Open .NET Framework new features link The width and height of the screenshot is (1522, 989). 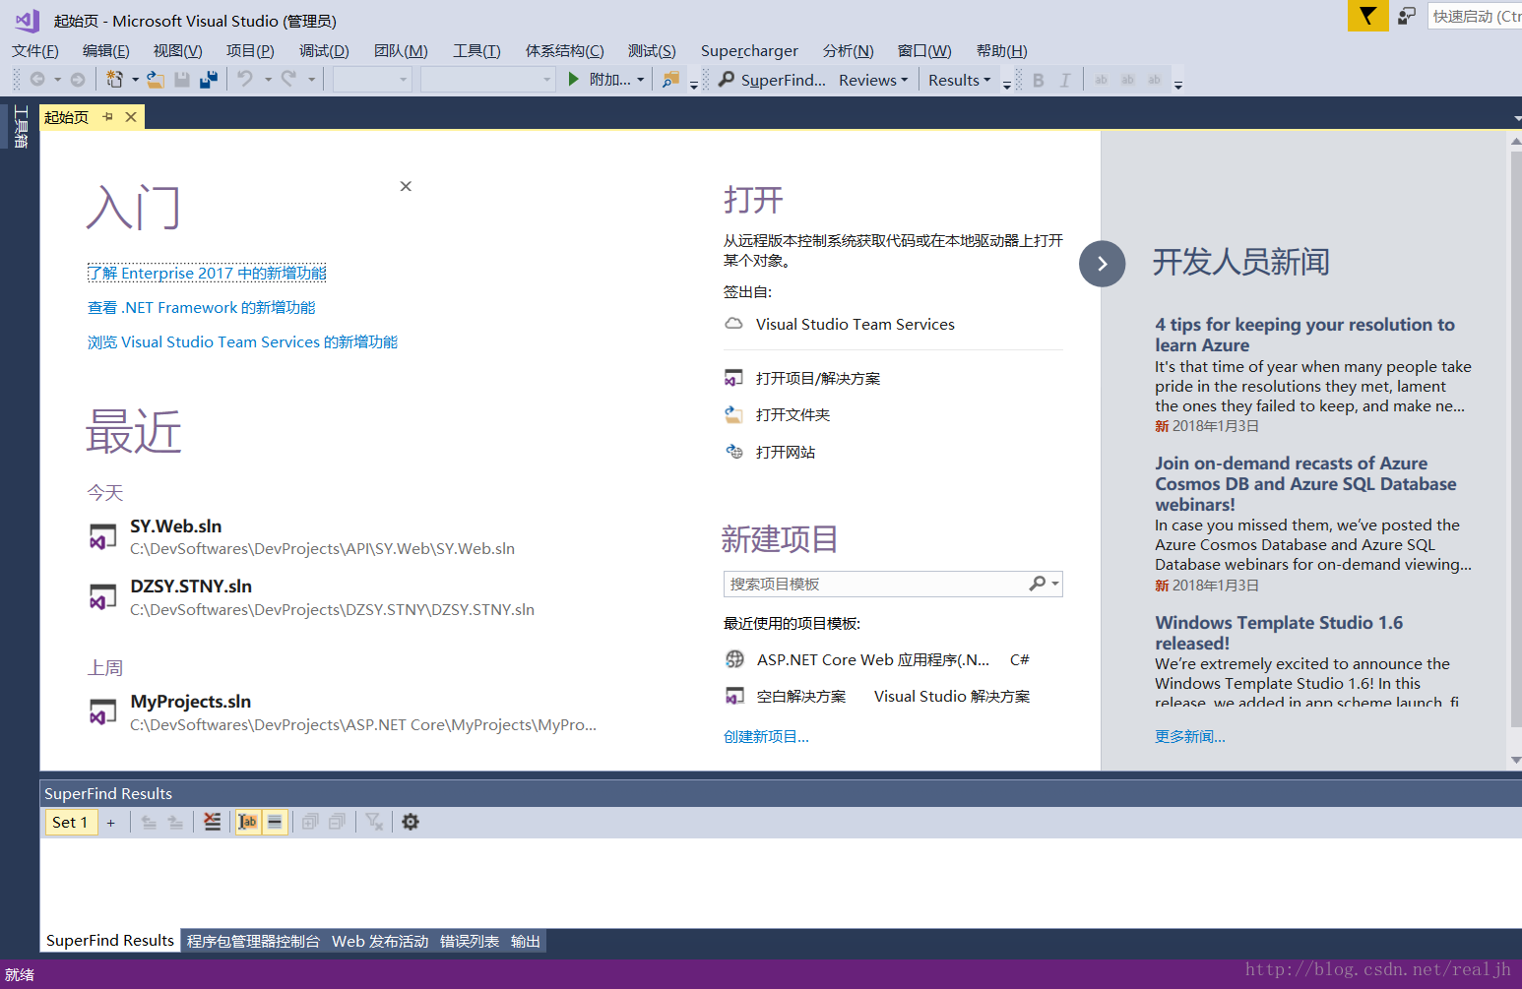click(x=201, y=308)
